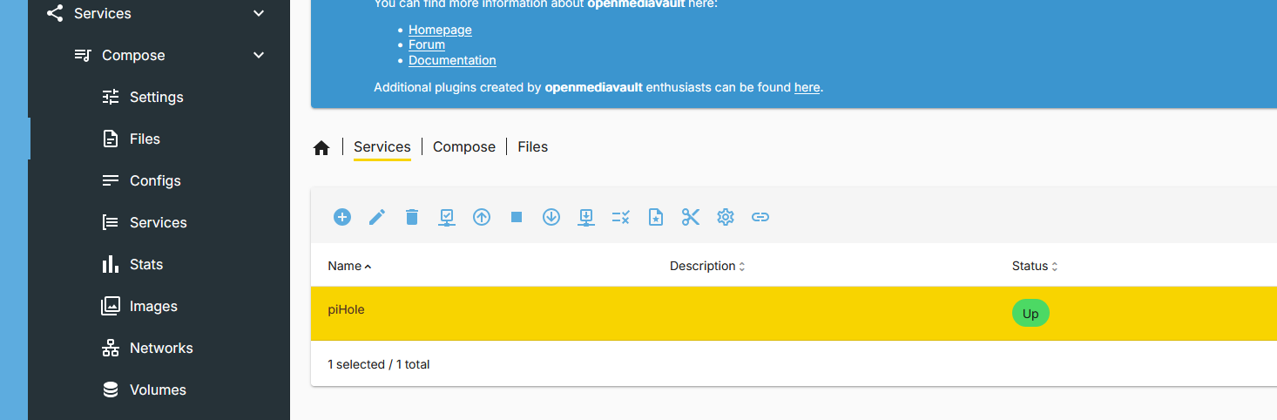Screen dimensions: 1277x420
Task: Open the Documentation link
Action: point(452,60)
